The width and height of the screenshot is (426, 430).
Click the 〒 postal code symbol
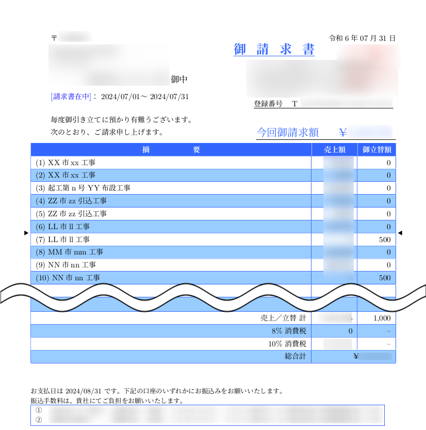(54, 38)
